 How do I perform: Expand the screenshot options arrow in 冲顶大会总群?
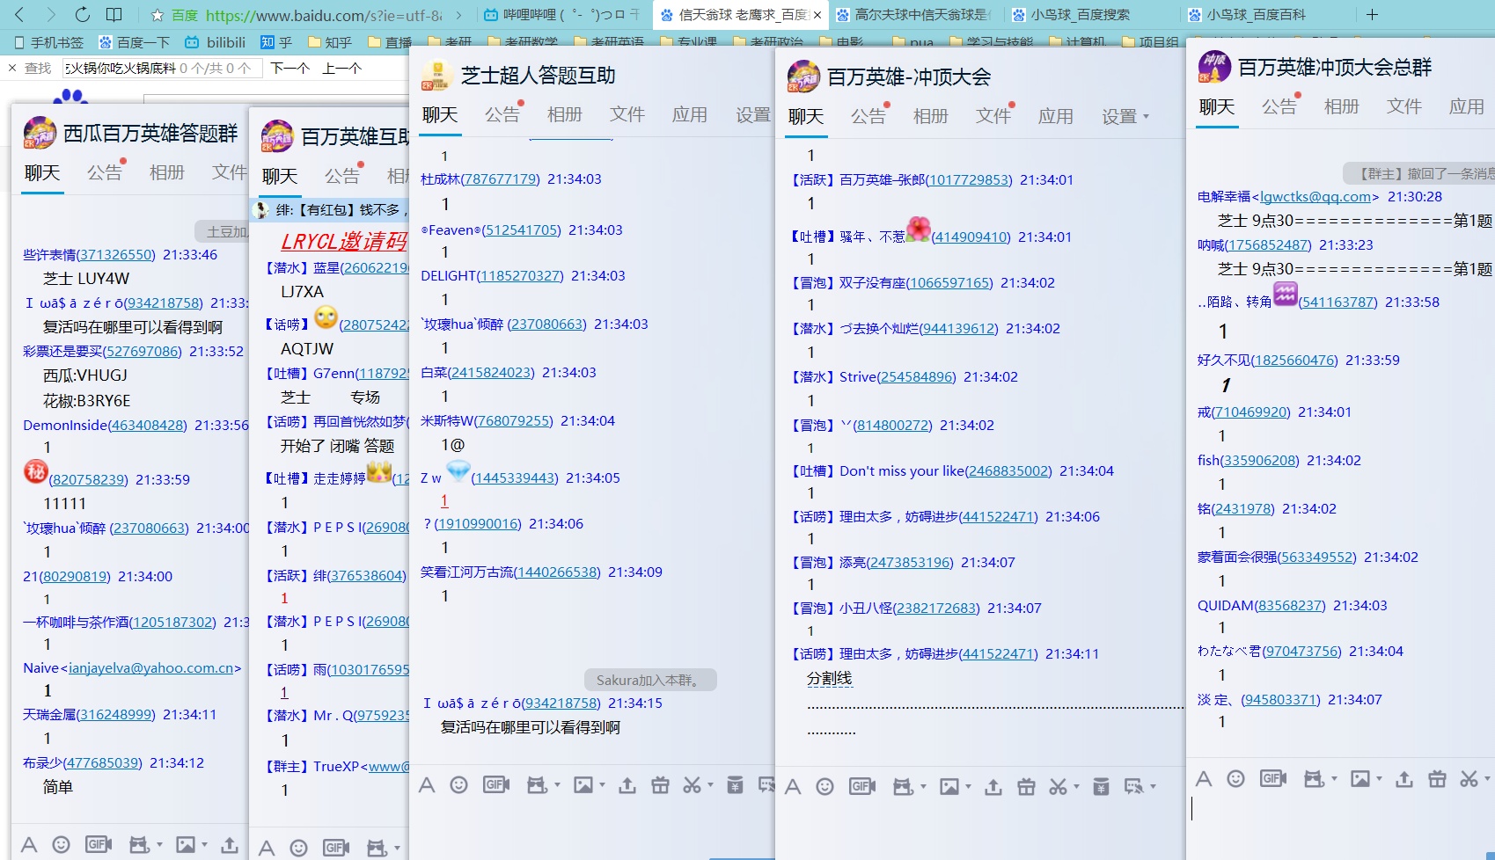pyautogui.click(x=1489, y=779)
